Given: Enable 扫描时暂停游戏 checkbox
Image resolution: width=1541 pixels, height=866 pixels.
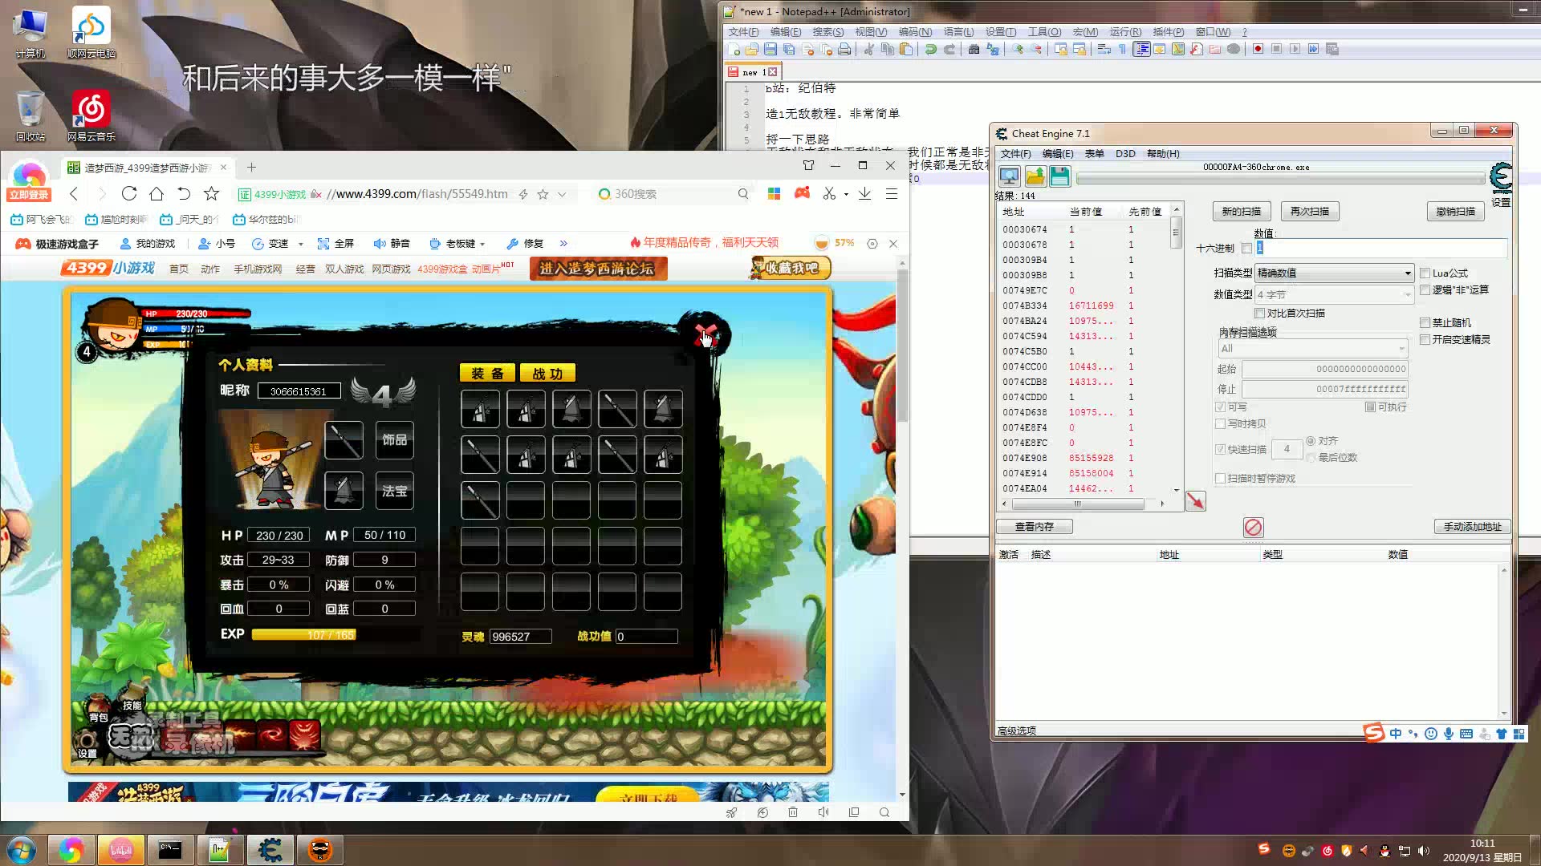Looking at the screenshot, I should tap(1221, 479).
